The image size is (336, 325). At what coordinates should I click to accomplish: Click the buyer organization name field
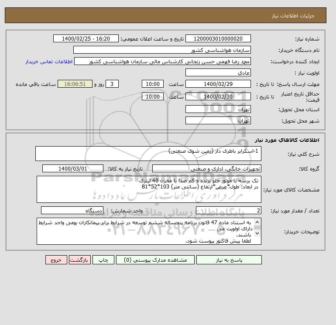point(162,50)
